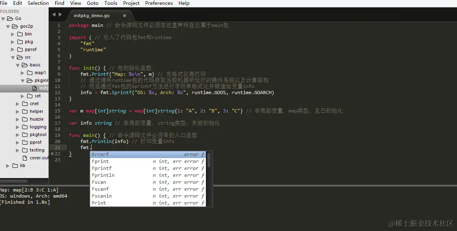Open the Preferences menu
This screenshot has width=457, height=231.
point(159,3)
